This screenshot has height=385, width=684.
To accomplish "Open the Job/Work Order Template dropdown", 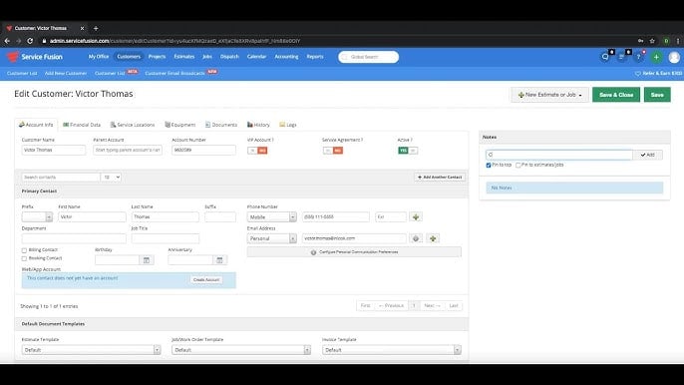I will [x=241, y=350].
